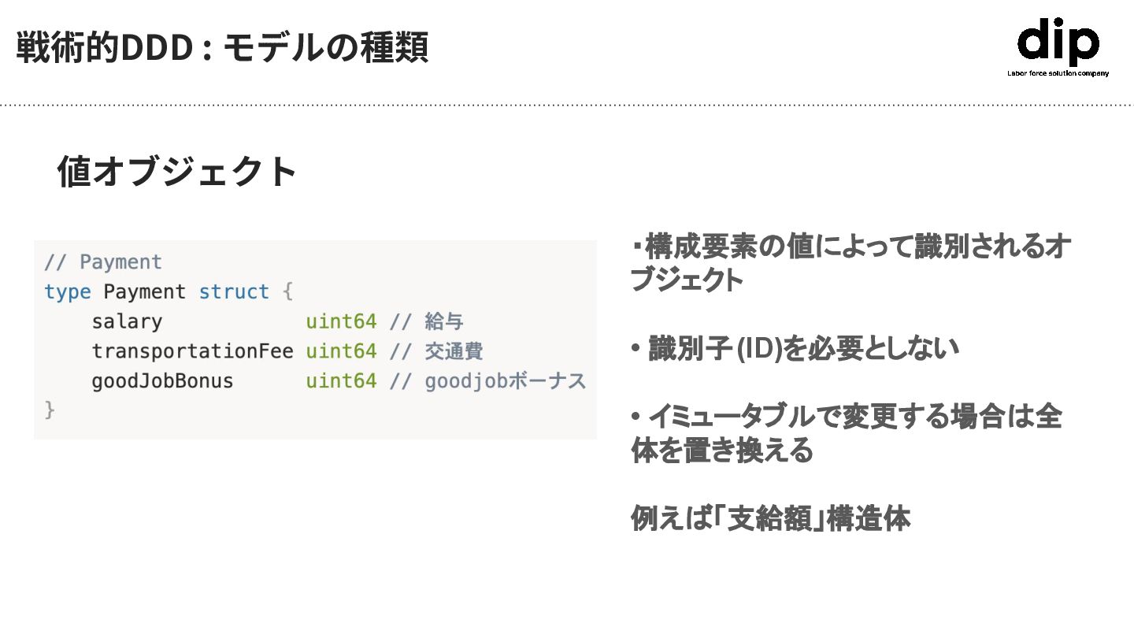Click the closing brace of struct
The image size is (1134, 638).
tap(50, 410)
